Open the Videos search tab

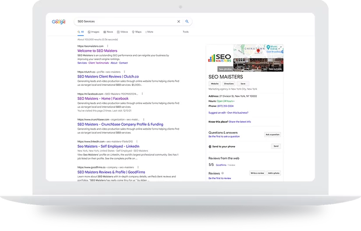tap(122, 32)
